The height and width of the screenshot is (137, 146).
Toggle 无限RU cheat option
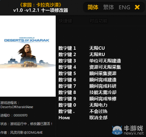(97, 54)
